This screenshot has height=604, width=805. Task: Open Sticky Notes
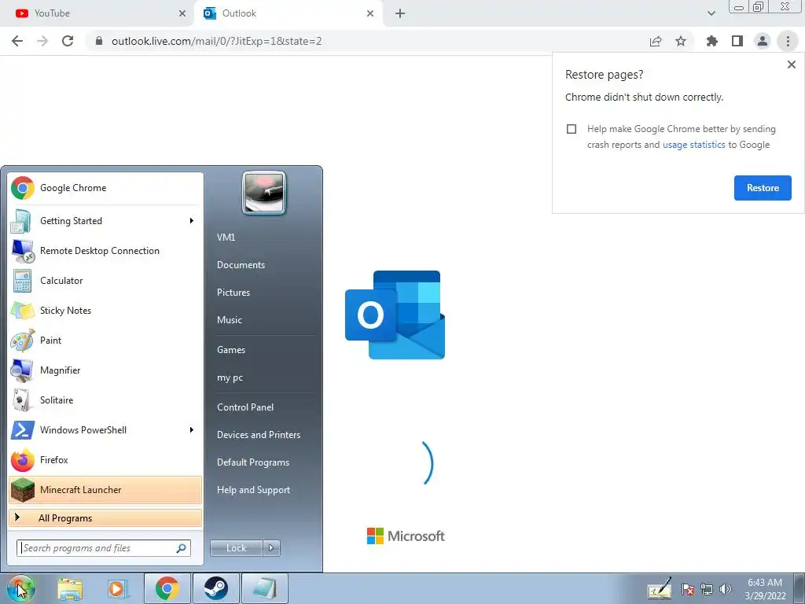[x=105, y=310]
